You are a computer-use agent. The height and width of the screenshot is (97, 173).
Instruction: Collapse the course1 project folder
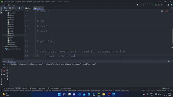(x=4, y=11)
